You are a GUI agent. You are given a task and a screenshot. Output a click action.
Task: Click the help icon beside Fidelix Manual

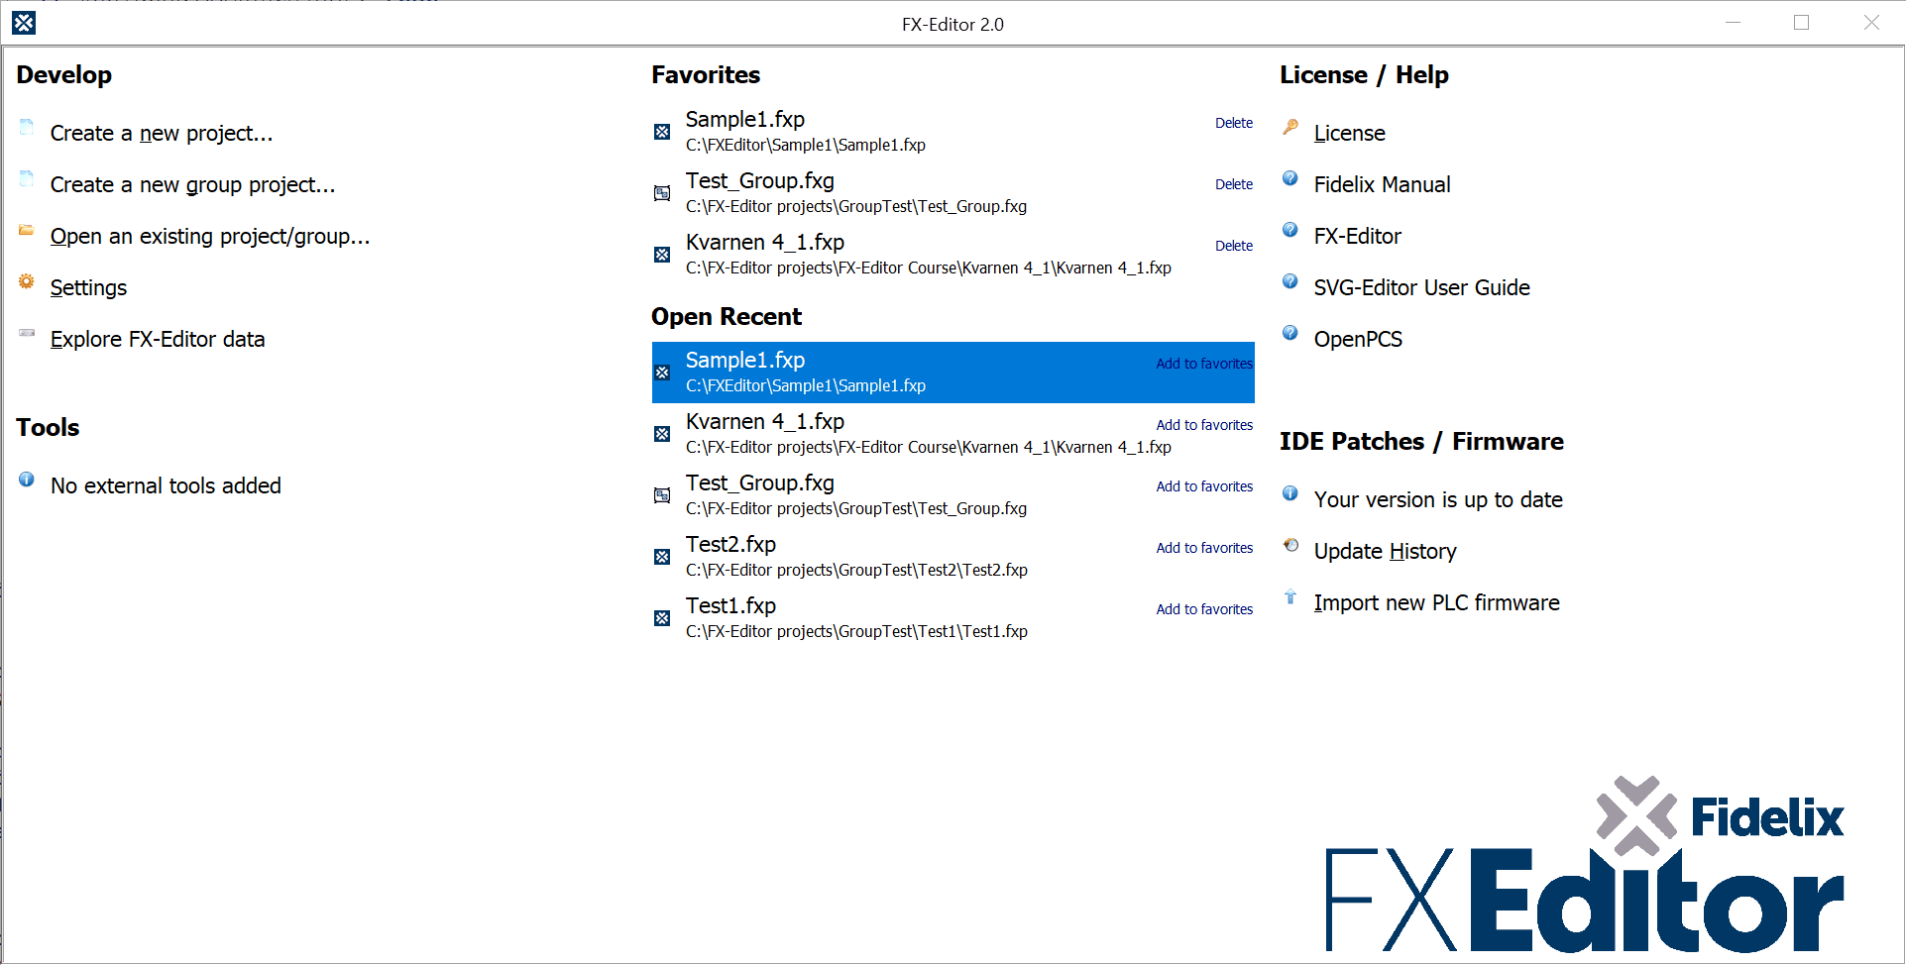(1290, 178)
